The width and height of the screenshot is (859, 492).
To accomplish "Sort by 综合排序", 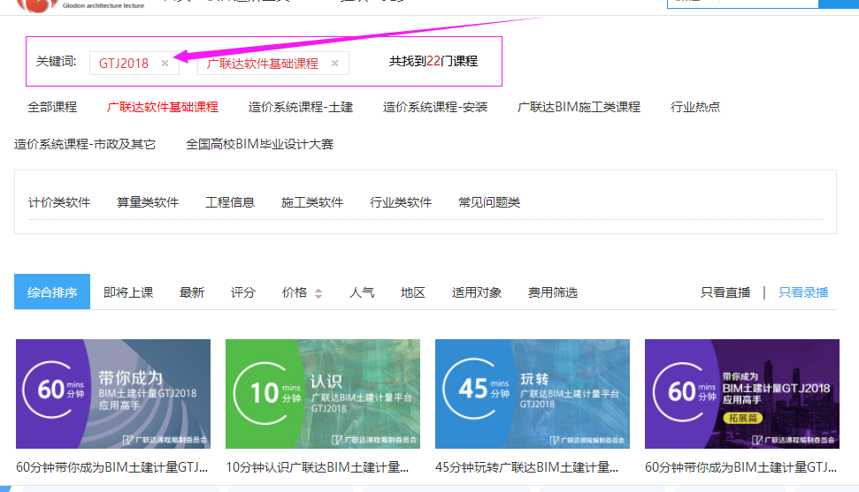I will tap(52, 291).
